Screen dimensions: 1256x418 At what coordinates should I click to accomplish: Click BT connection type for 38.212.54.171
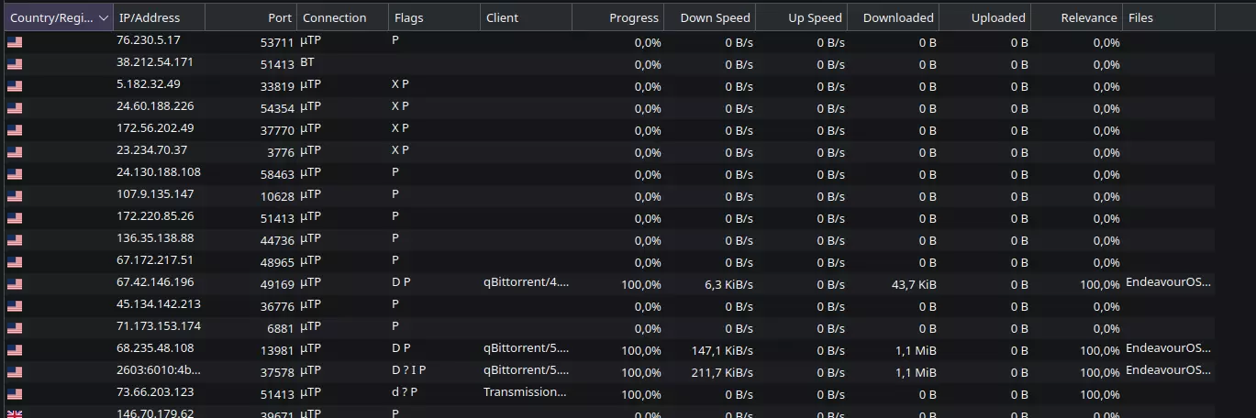tap(307, 63)
